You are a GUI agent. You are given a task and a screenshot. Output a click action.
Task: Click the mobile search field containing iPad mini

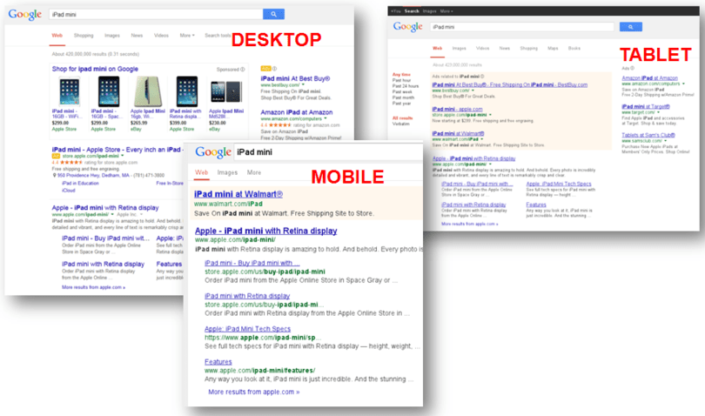[328, 152]
